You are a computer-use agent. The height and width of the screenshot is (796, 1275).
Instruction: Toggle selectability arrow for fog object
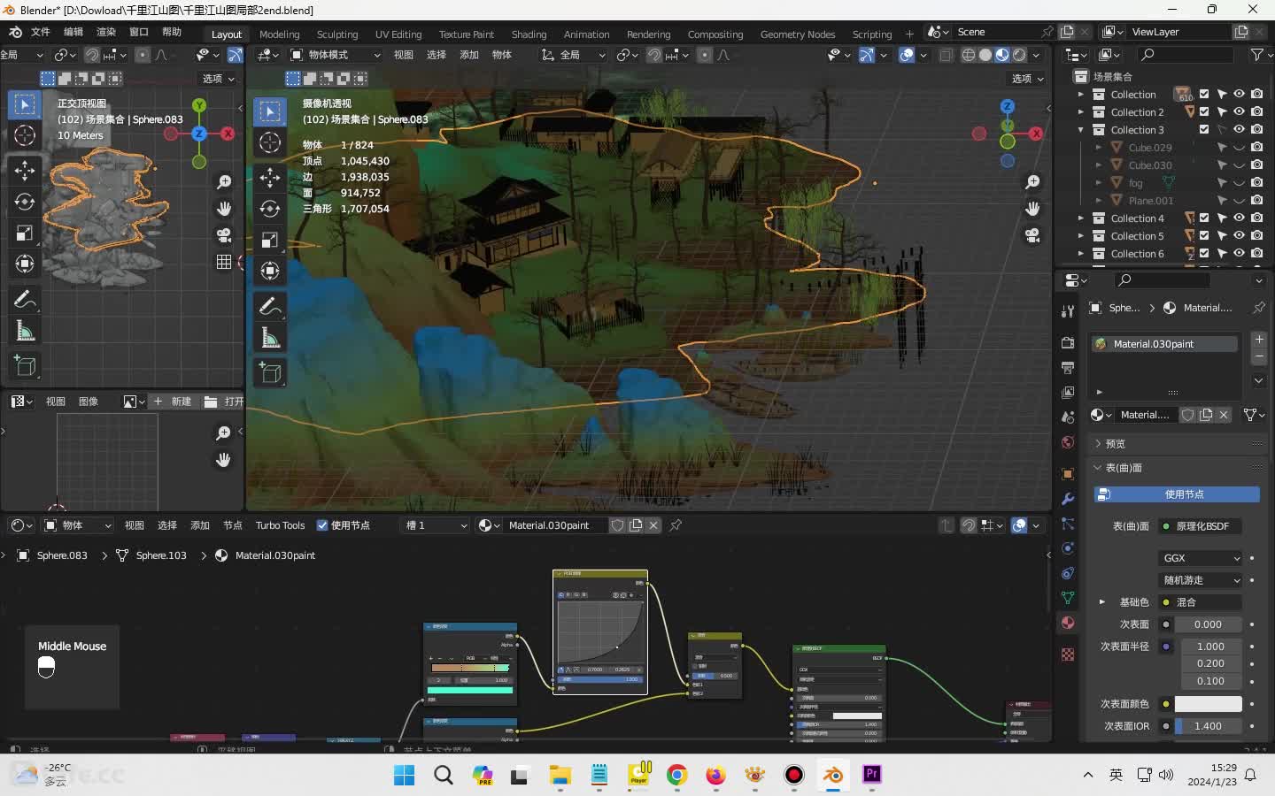pyautogui.click(x=1221, y=182)
